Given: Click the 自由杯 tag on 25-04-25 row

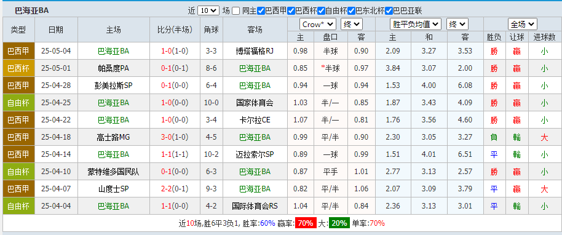Looking at the screenshot, I should (x=18, y=103).
